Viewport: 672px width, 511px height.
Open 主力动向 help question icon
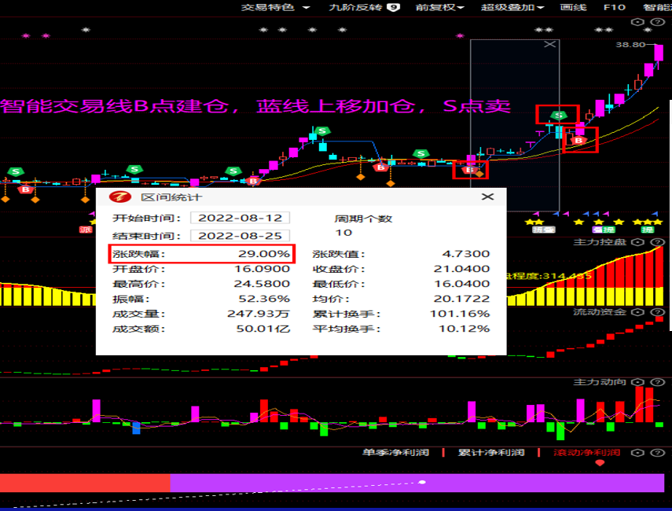pyautogui.click(x=657, y=382)
